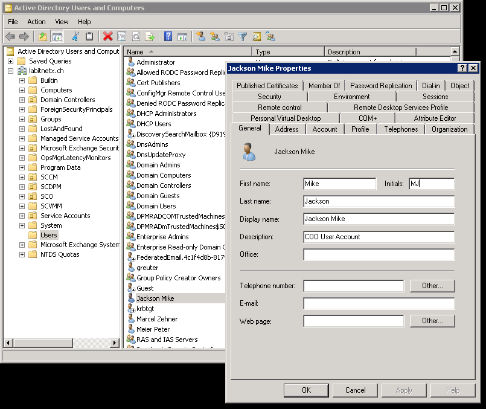Click the Create new user toolbar icon

tap(201, 37)
